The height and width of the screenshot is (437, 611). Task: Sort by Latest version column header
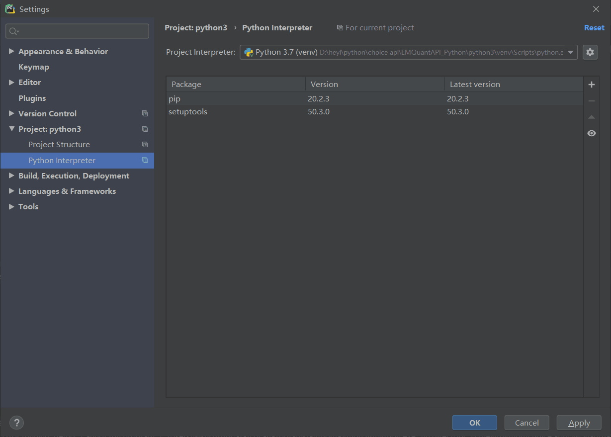point(514,84)
